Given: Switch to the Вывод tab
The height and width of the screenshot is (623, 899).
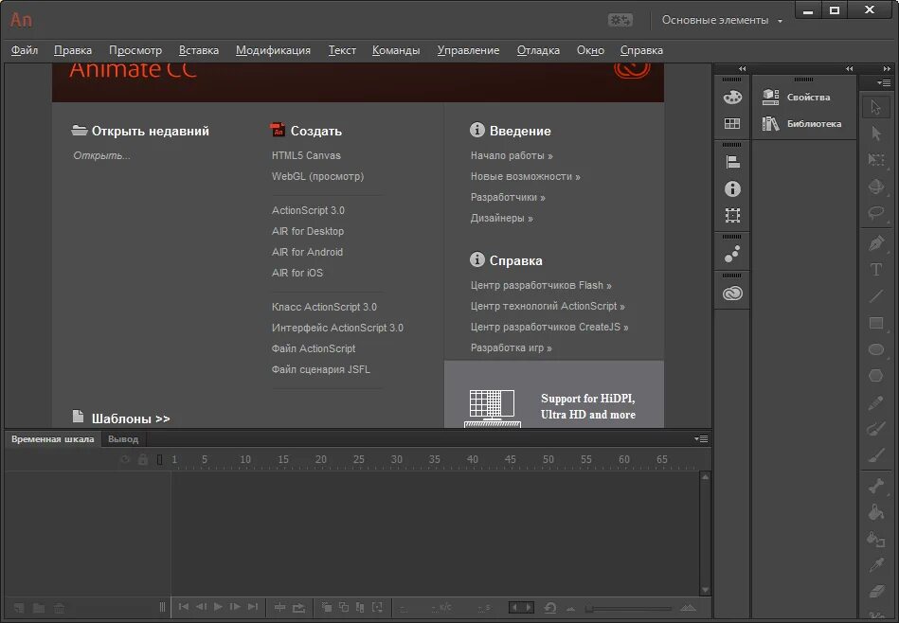Looking at the screenshot, I should click(123, 439).
